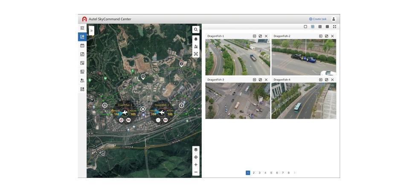The image size is (418, 192).
Task: Click DragonFish-2 pop-in arrow icon
Action: [321, 36]
